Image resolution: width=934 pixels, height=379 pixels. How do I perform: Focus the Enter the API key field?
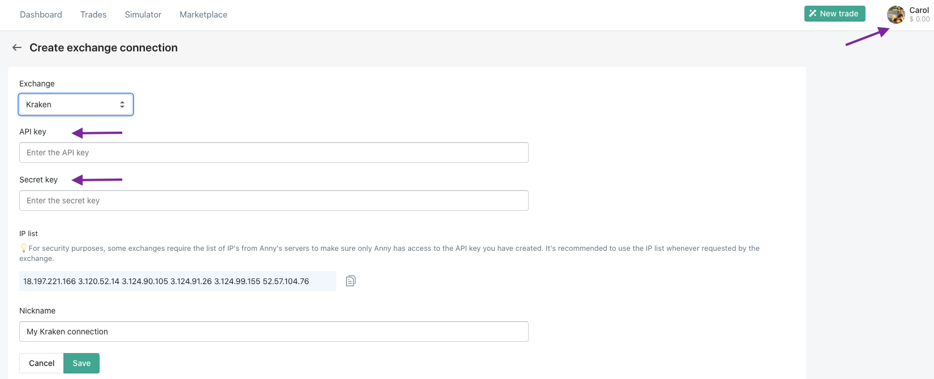pos(274,153)
